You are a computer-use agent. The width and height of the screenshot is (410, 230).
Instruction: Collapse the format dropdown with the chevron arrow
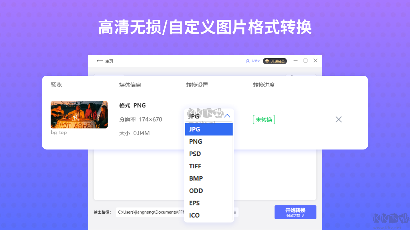[x=227, y=116]
